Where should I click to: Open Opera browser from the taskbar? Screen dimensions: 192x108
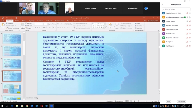[x=42, y=106]
